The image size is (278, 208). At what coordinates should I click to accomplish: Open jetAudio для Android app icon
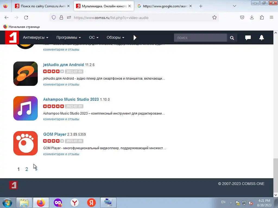pos(26,74)
